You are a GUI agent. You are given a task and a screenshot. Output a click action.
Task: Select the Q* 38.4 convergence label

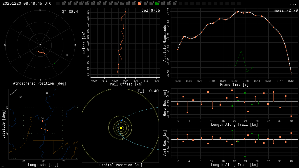[69, 12]
